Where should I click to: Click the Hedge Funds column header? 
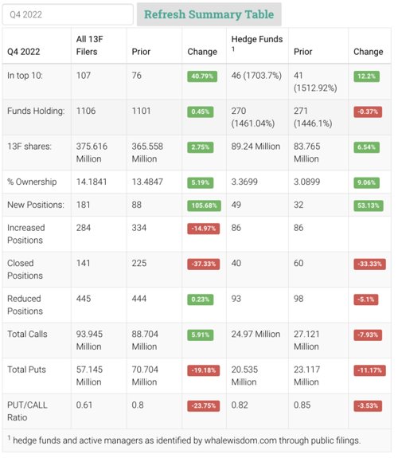pyautogui.click(x=257, y=39)
